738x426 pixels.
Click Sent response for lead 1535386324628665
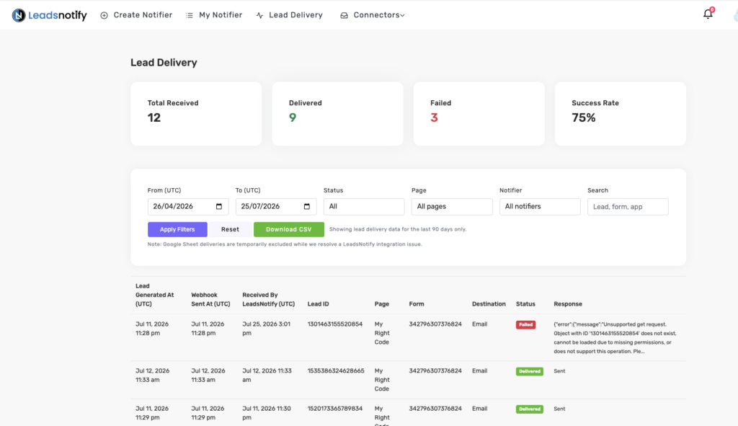point(559,371)
